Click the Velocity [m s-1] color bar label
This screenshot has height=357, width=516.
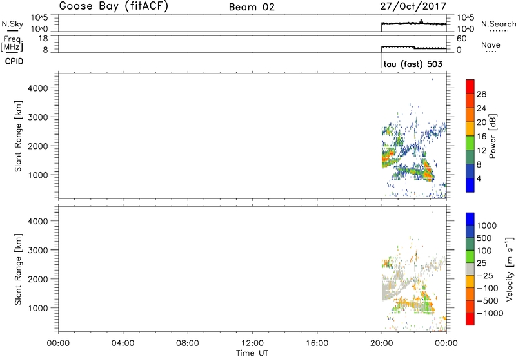tap(510, 269)
